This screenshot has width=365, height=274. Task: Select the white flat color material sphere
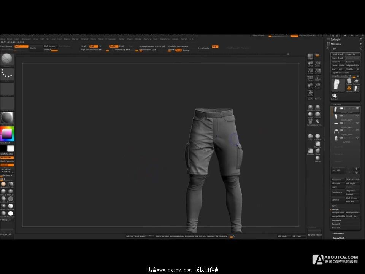point(11,213)
